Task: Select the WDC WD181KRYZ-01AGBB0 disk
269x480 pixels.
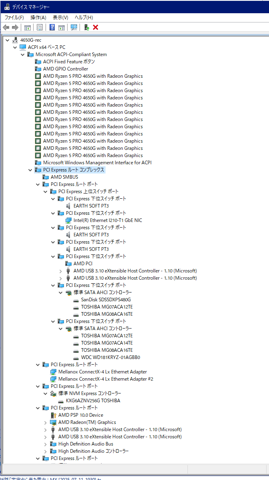Action: [x=111, y=357]
